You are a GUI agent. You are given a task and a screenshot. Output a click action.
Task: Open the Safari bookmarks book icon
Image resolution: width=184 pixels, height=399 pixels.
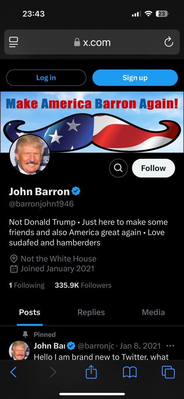click(x=130, y=372)
